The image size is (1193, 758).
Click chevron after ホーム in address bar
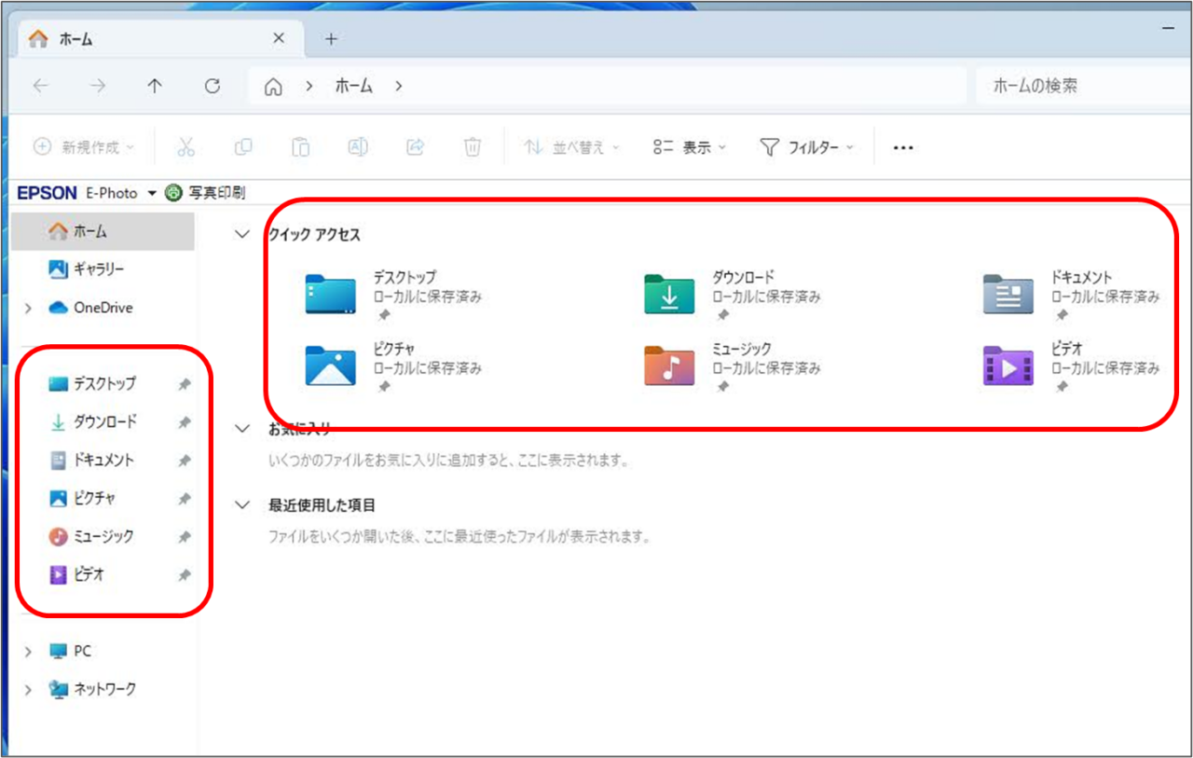coord(399,86)
